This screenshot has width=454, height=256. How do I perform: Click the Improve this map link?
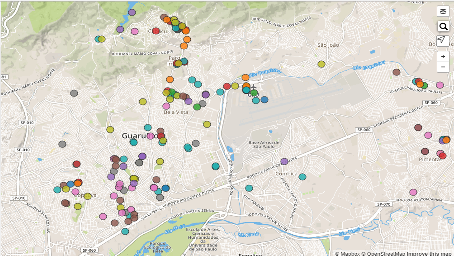click(x=429, y=254)
